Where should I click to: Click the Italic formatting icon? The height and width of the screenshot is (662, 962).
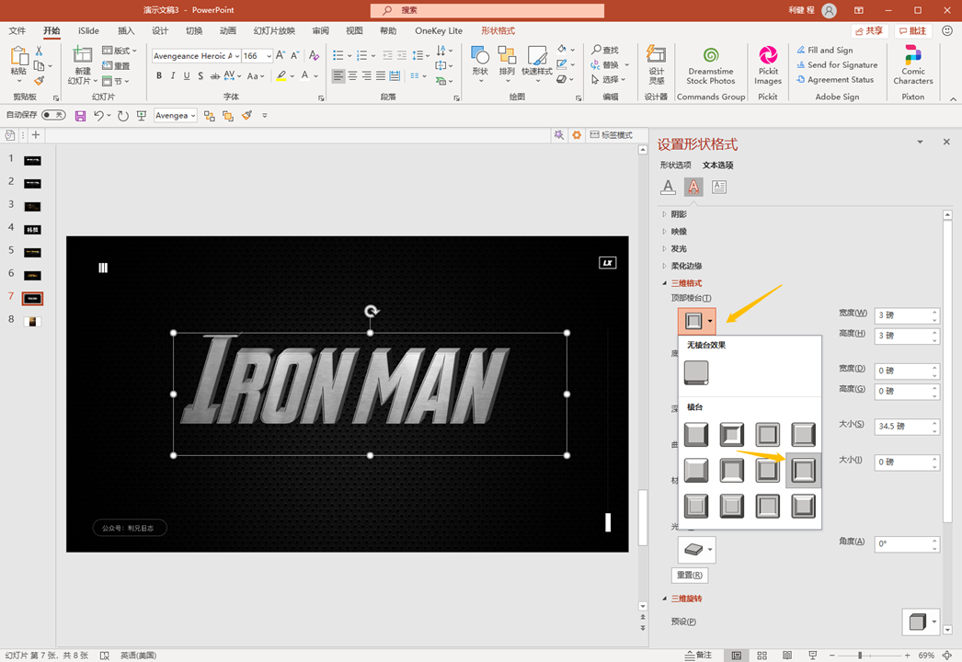point(172,75)
